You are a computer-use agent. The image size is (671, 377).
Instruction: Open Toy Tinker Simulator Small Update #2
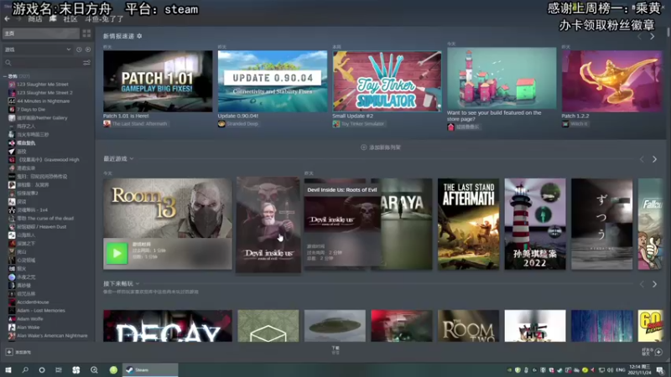(x=387, y=81)
